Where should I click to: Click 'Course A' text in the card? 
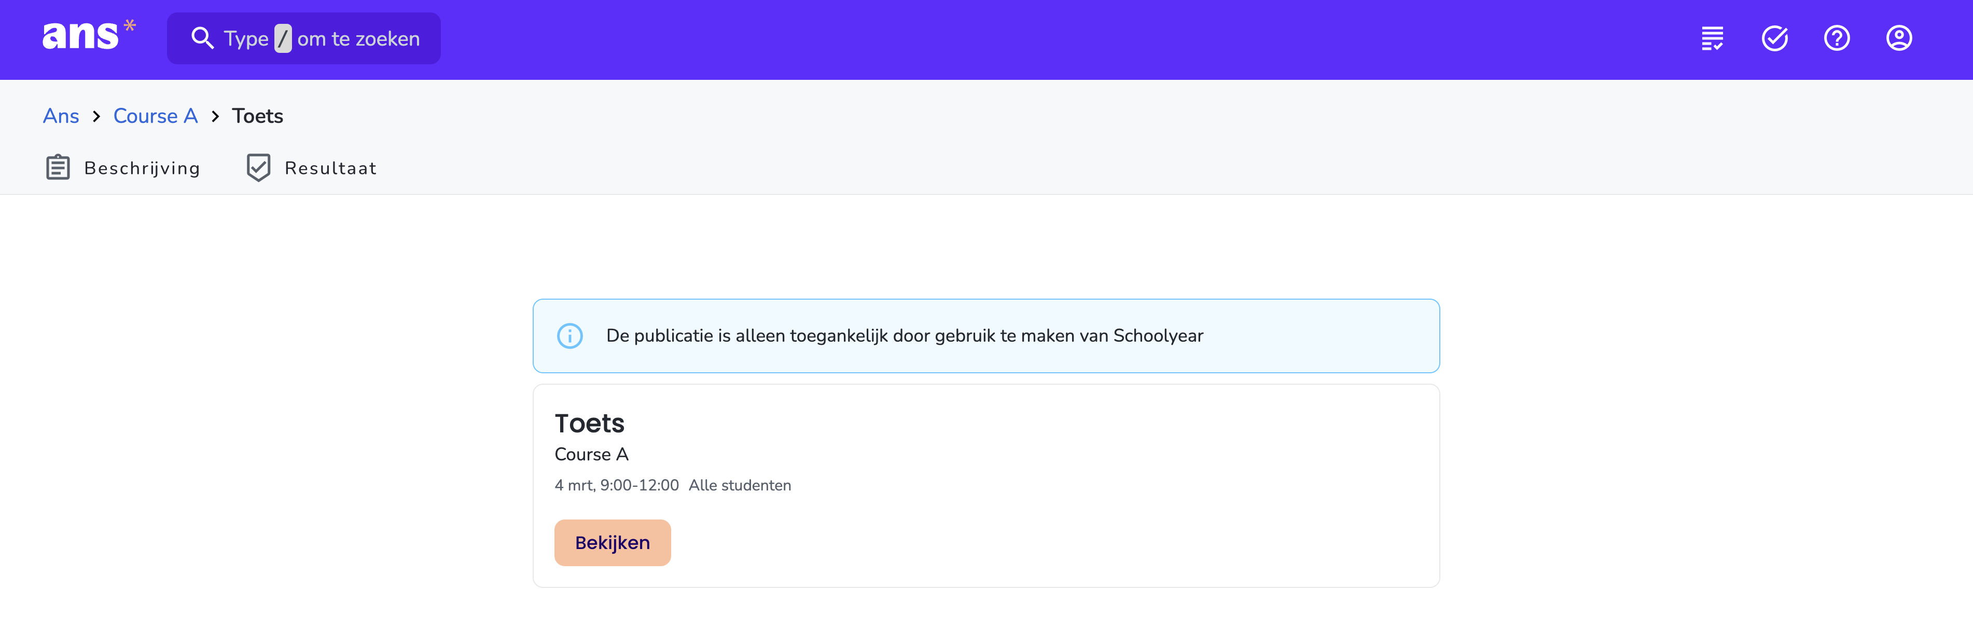(591, 455)
